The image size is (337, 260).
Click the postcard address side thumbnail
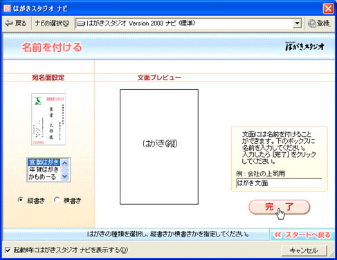coord(48,119)
